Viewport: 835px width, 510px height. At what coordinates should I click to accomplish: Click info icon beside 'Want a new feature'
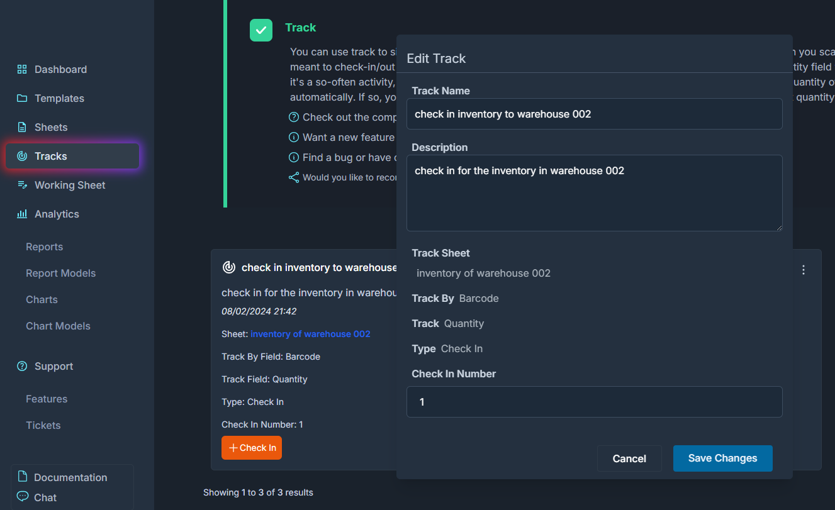(x=294, y=137)
